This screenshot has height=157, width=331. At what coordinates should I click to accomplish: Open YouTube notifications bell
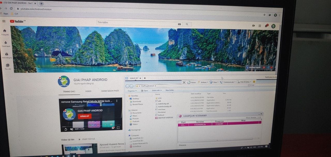click(266, 26)
